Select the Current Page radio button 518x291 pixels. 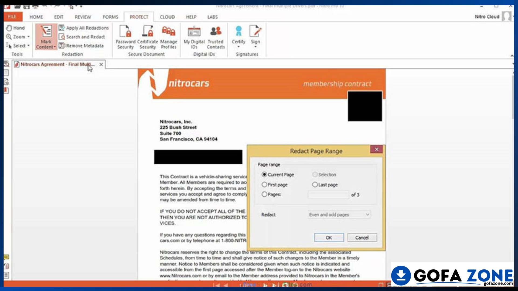click(264, 175)
